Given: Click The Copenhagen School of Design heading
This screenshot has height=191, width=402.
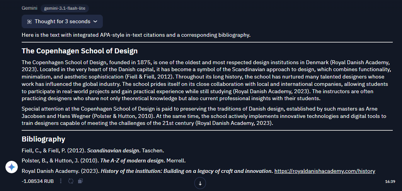Looking at the screenshot, I should pyautogui.click(x=80, y=51).
